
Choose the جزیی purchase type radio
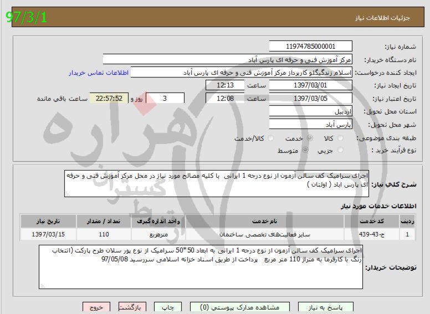pos(340,150)
